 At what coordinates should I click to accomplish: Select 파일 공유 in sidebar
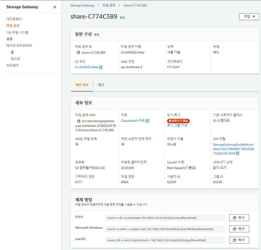click(13, 26)
